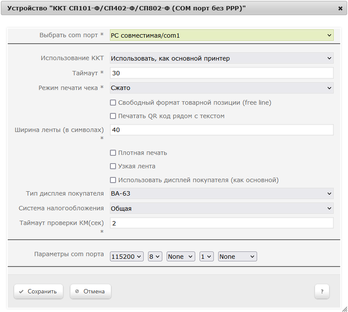Open Режим печати чека dropdown
348x312 pixels.
click(222, 88)
